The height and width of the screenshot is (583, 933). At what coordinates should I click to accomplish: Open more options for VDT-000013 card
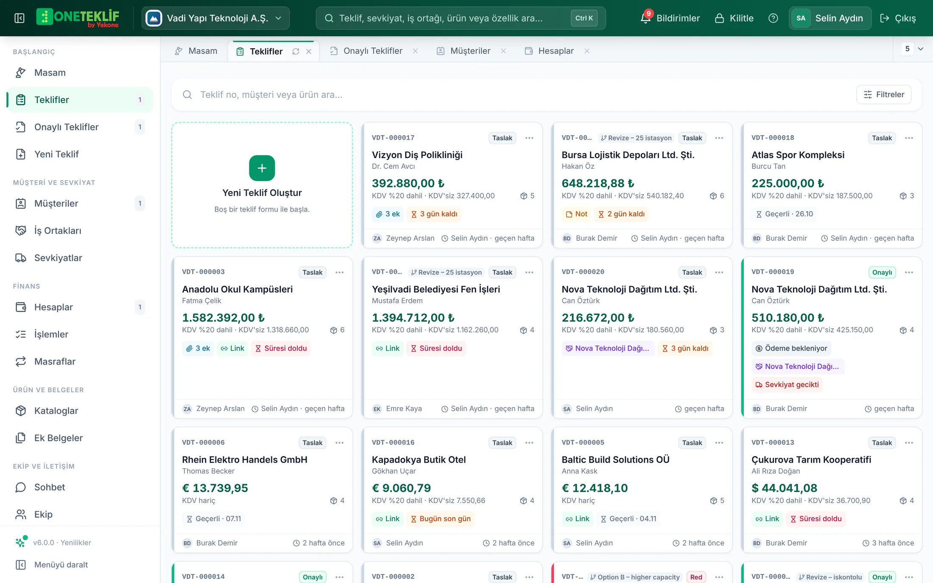[909, 443]
